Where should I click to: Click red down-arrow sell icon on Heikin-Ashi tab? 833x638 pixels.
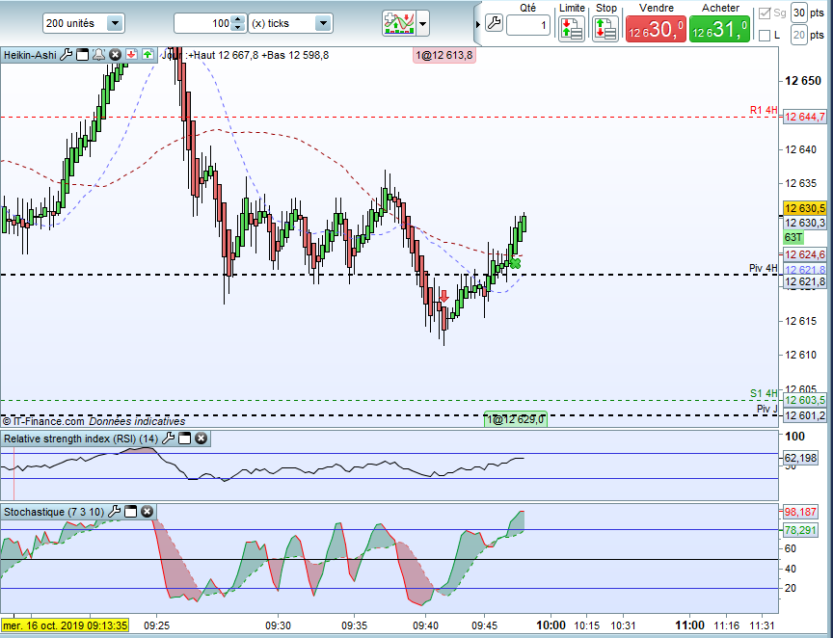tap(131, 55)
